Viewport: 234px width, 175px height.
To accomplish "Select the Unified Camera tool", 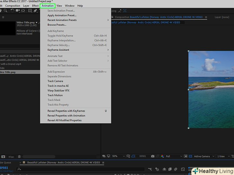I will [18, 11].
